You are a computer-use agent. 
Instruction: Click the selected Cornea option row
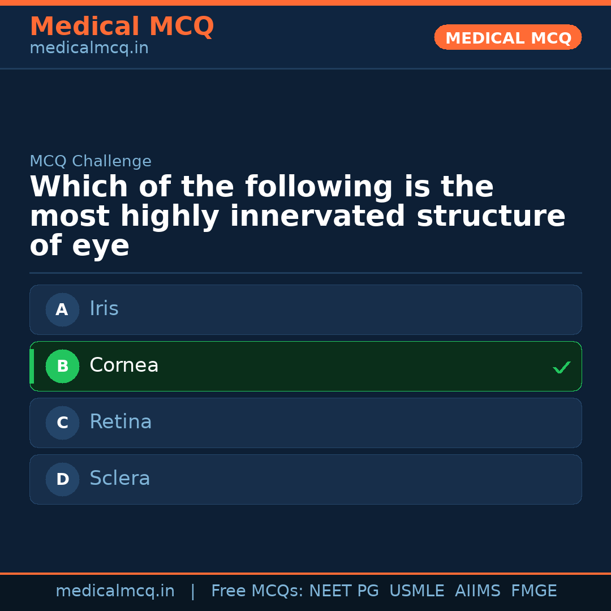coord(305,366)
